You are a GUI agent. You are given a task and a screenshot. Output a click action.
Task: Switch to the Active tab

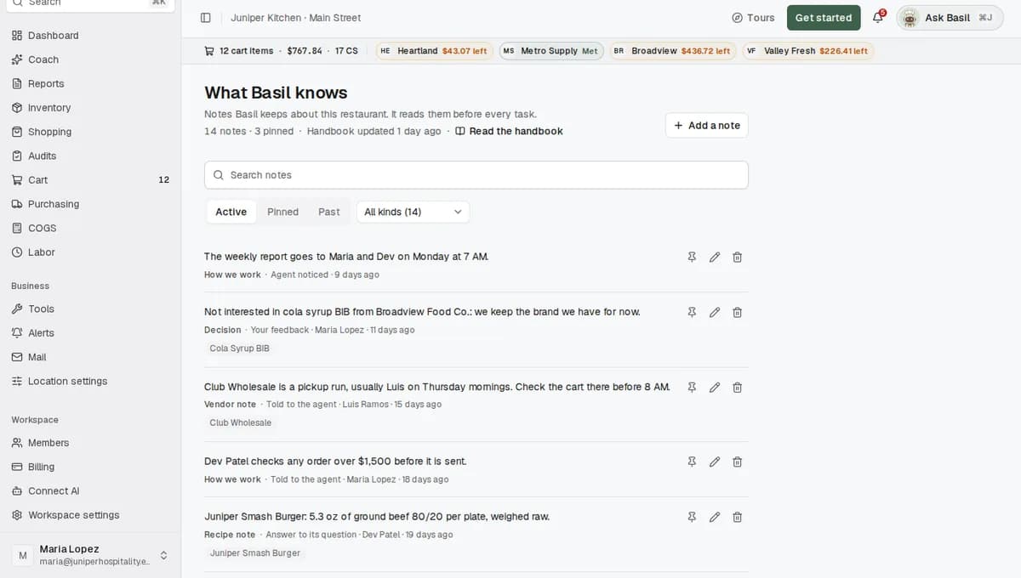[x=231, y=212]
